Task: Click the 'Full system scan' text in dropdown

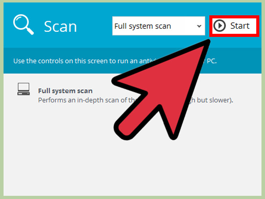Action: point(143,27)
